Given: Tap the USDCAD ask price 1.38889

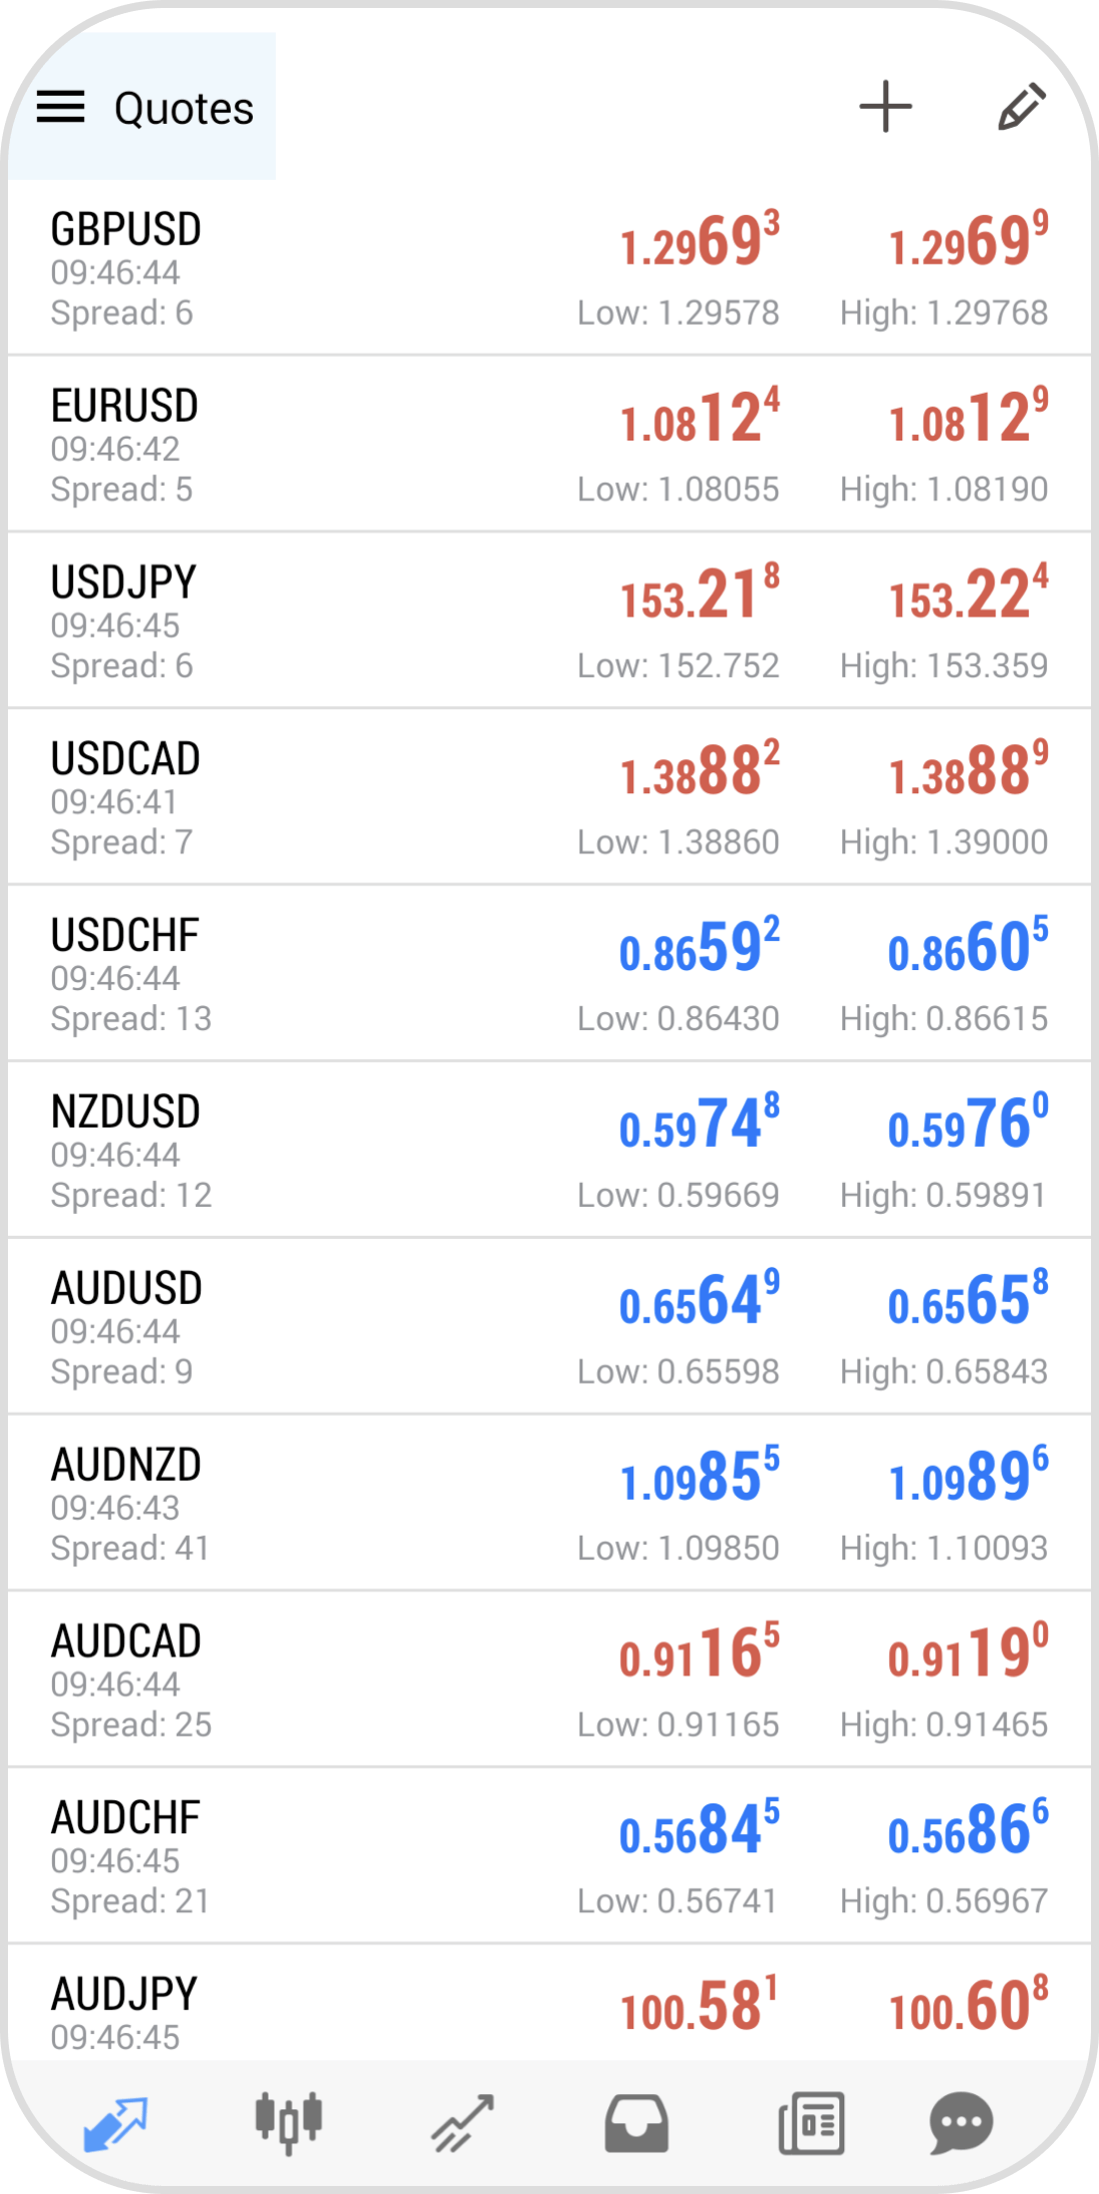Looking at the screenshot, I should tap(968, 770).
